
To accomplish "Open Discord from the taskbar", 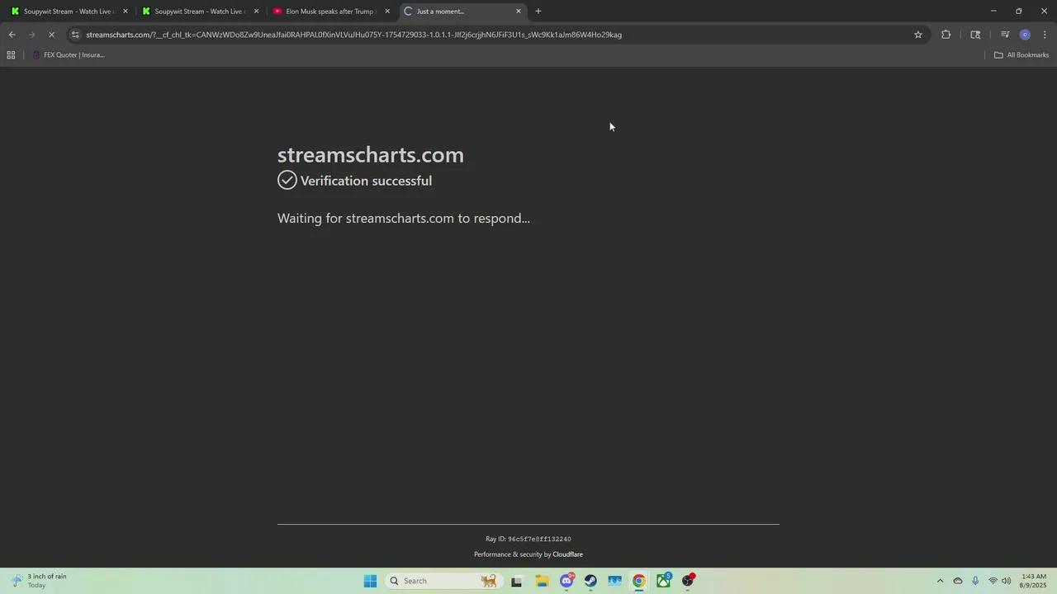I will (566, 581).
